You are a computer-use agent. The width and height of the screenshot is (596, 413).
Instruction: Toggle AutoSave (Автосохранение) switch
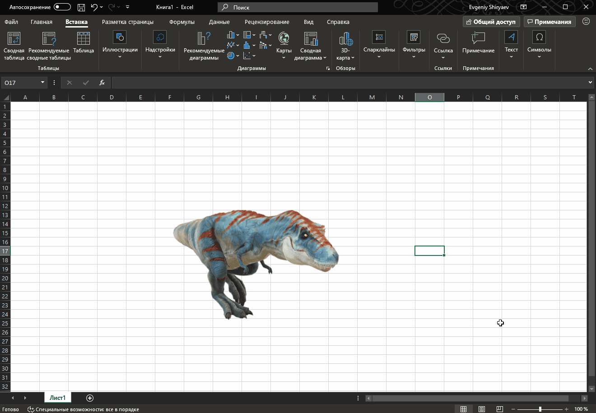62,7
